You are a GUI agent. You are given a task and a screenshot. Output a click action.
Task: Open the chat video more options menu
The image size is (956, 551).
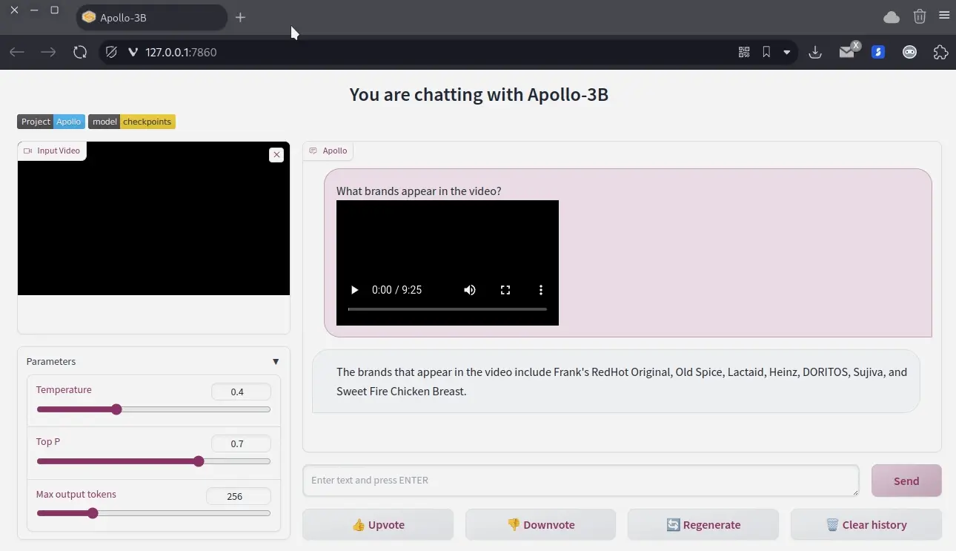[541, 290]
